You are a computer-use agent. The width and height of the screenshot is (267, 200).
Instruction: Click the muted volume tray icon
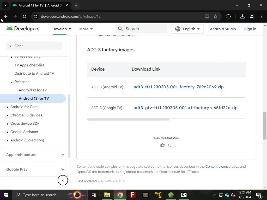coord(233,195)
